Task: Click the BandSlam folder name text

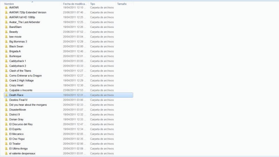Action: coord(15,27)
